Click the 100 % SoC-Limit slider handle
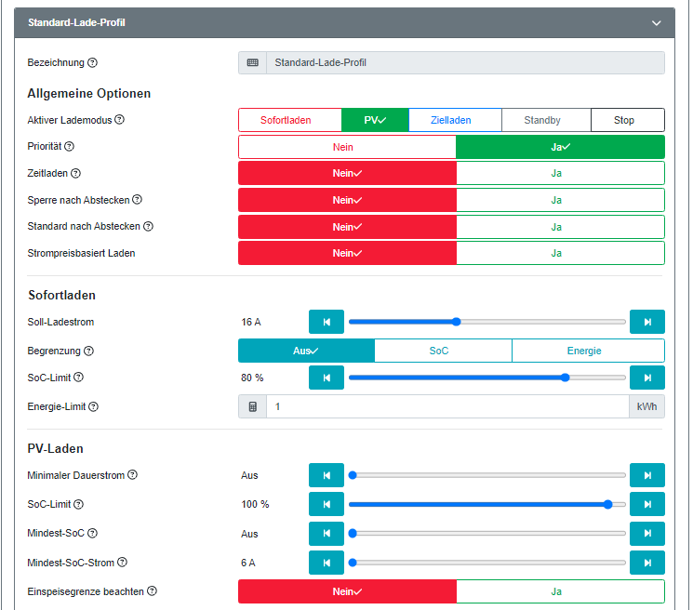This screenshot has width=693, height=610. click(608, 504)
